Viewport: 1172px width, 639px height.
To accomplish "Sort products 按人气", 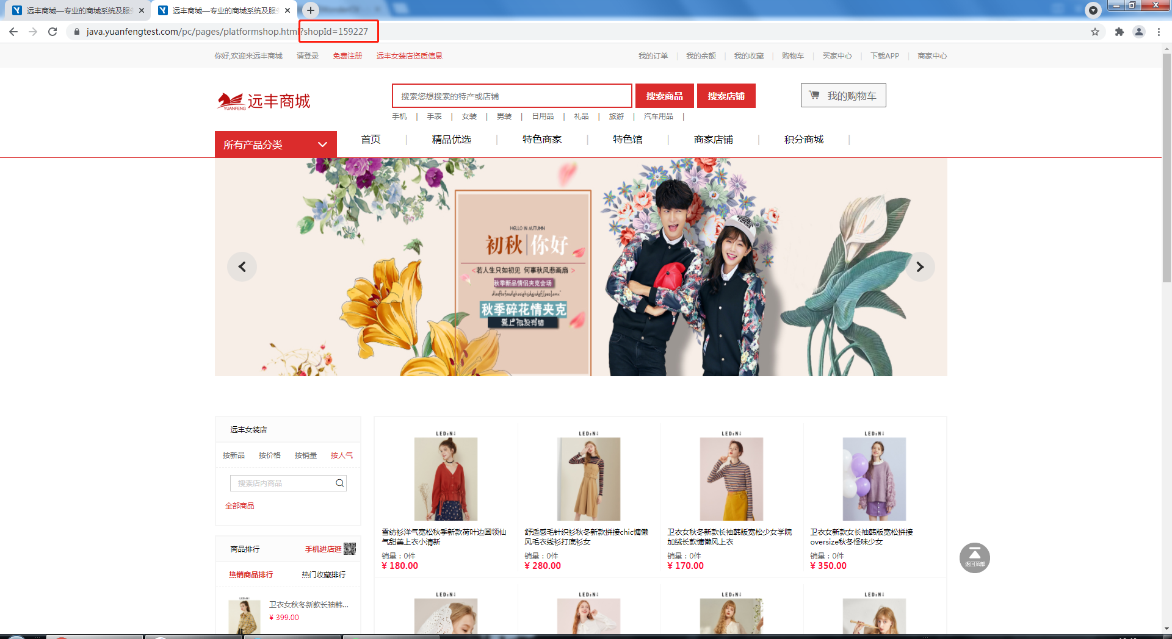I will pos(341,455).
